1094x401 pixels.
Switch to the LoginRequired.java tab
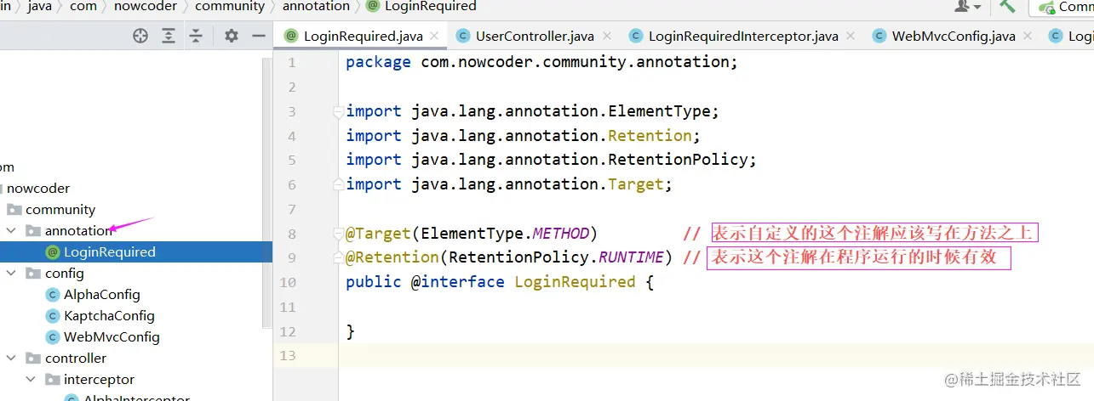coord(363,36)
